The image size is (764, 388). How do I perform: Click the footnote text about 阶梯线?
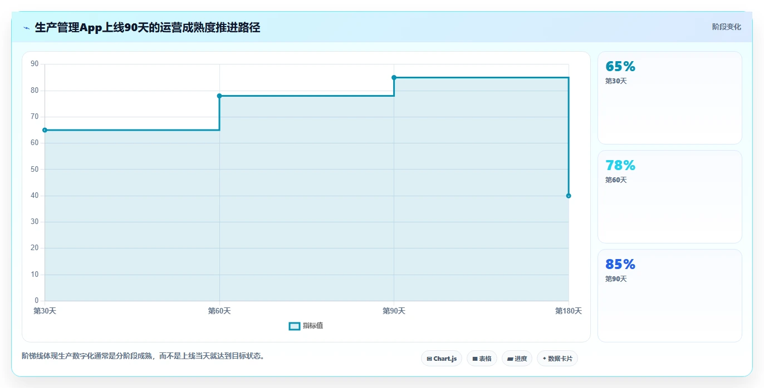coord(143,356)
